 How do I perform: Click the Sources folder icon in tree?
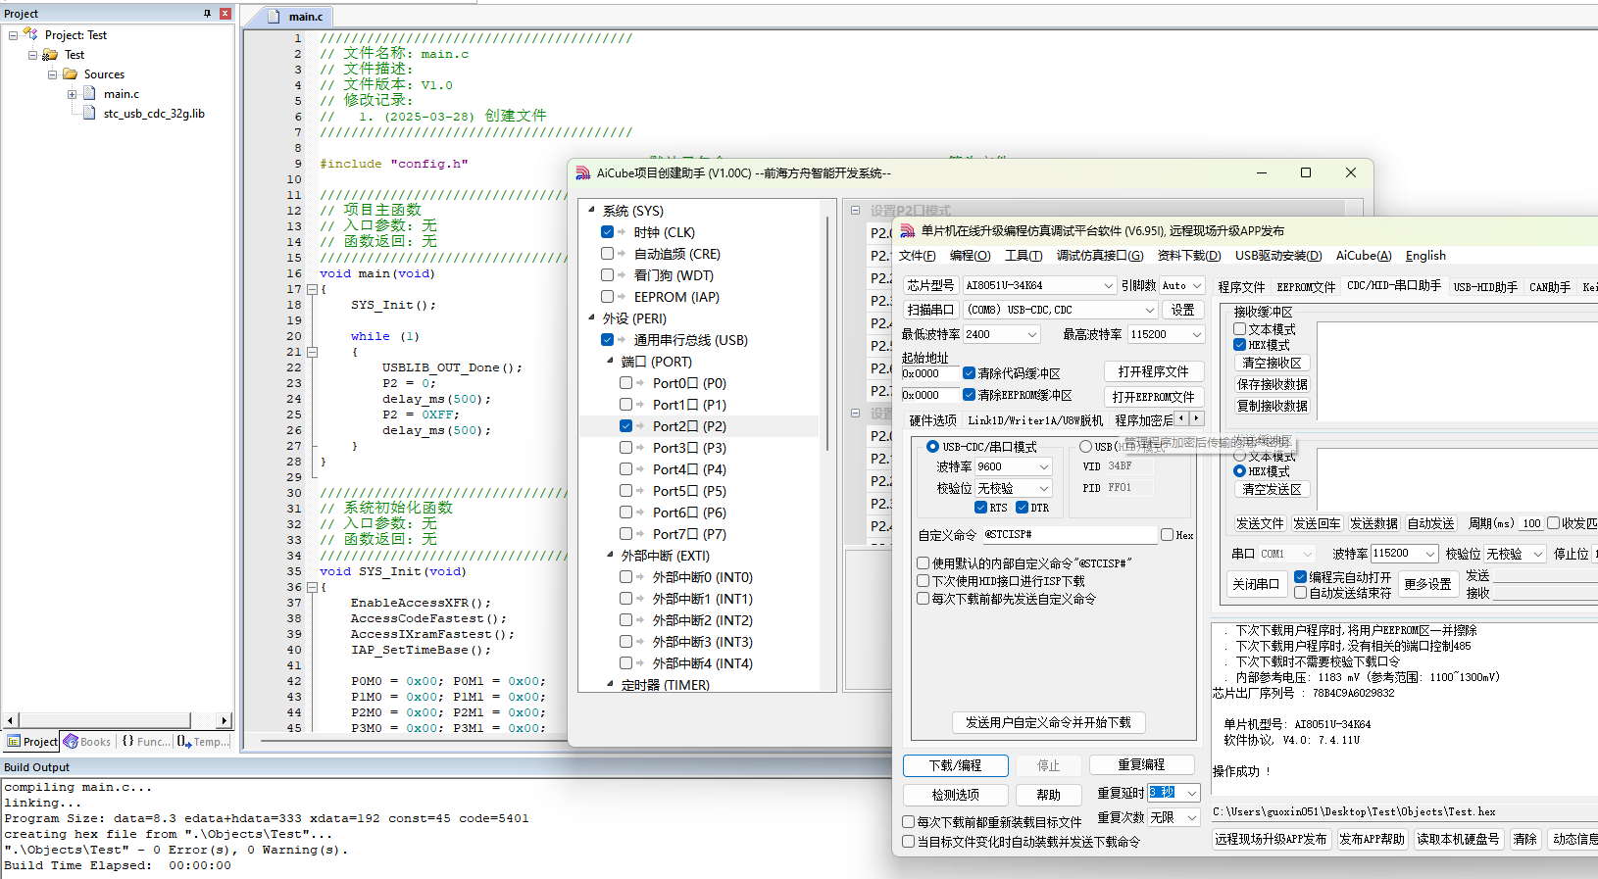70,74
